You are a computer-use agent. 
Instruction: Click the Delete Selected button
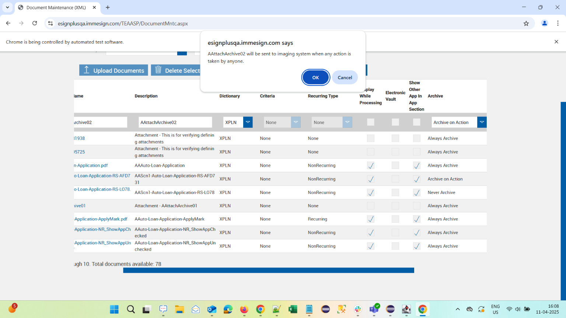(176, 70)
